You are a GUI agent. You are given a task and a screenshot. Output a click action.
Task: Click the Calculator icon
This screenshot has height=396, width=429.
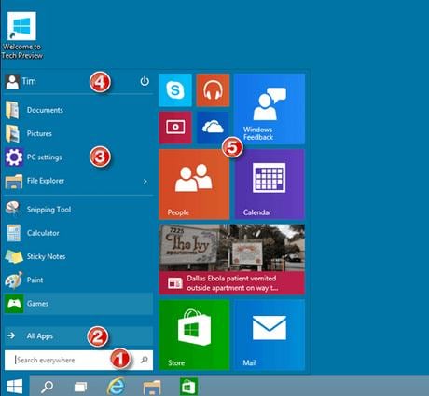[14, 233]
